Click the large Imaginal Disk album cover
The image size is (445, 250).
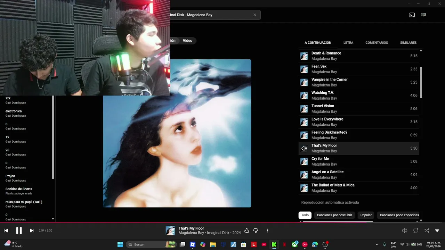(177, 133)
